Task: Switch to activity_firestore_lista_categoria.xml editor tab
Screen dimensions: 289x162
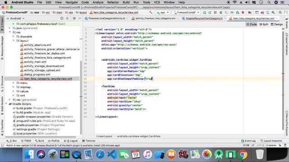Action: (155, 18)
